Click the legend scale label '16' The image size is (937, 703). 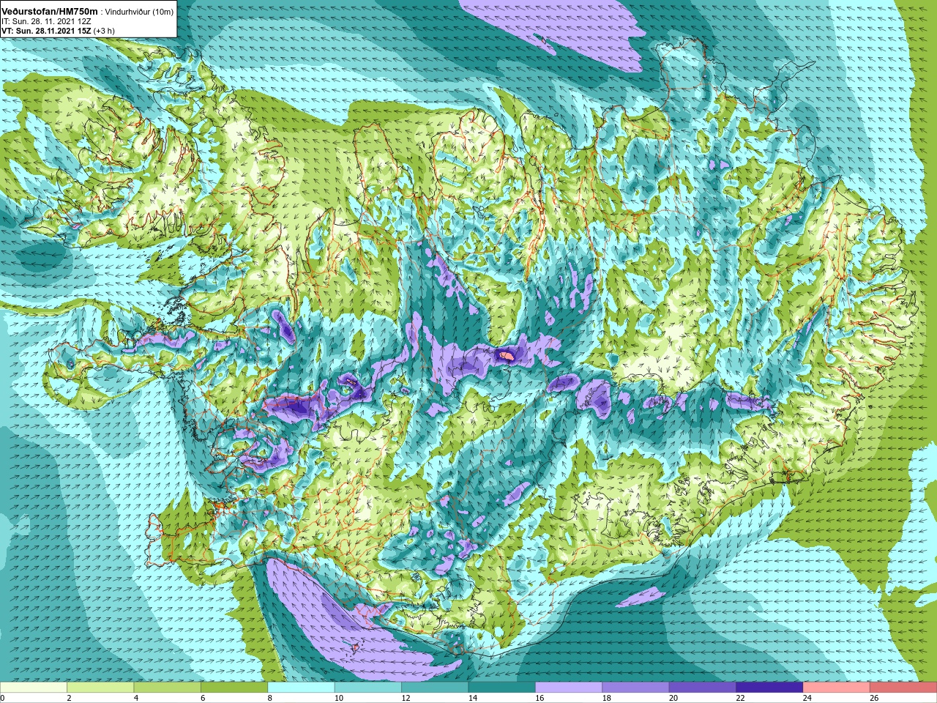click(540, 698)
